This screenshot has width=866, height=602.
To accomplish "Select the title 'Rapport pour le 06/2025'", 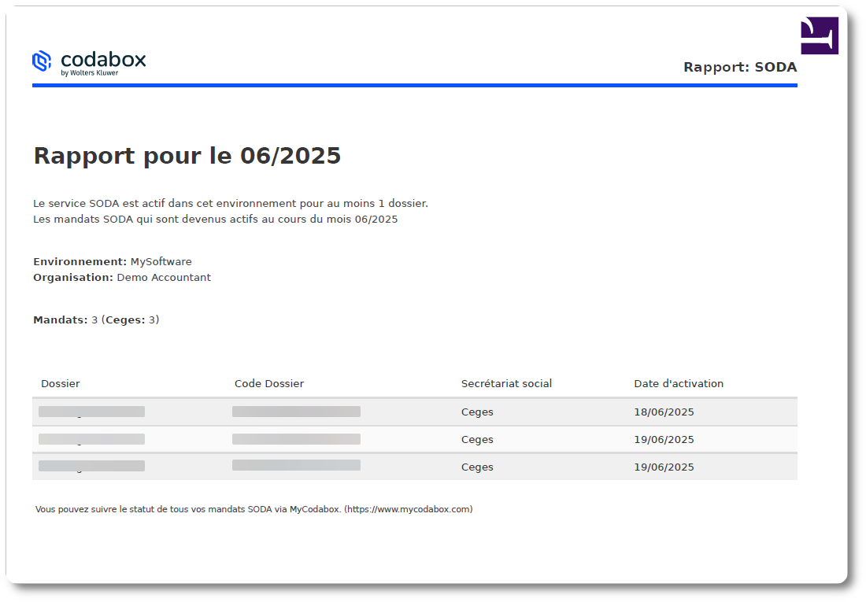I will [x=187, y=155].
